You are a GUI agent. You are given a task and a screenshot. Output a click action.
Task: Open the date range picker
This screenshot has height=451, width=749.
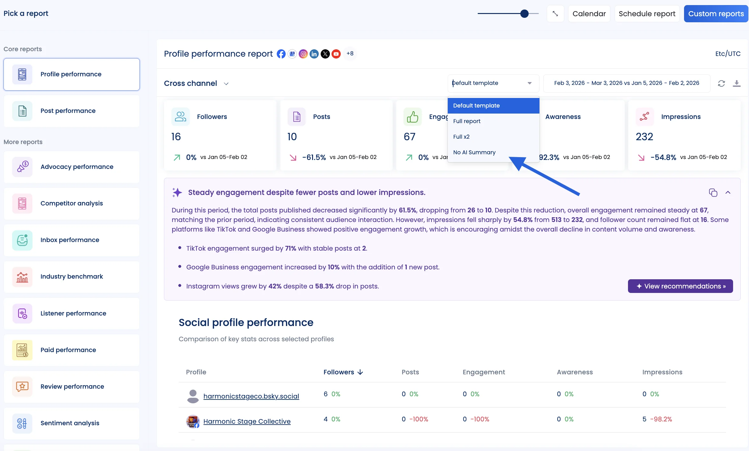(627, 83)
